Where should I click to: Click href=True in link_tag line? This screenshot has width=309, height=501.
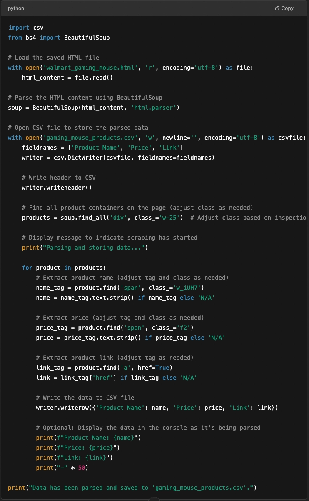click(x=155, y=368)
